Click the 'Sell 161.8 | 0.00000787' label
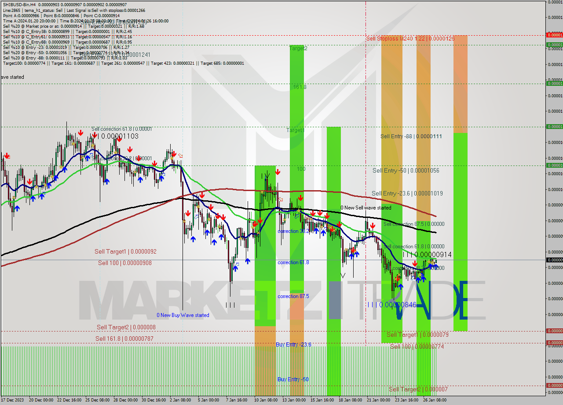The width and height of the screenshot is (563, 405). (124, 339)
